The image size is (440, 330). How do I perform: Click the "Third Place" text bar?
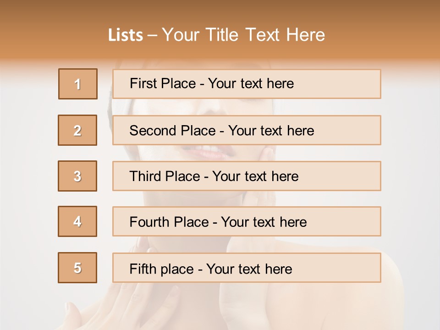coord(247,176)
